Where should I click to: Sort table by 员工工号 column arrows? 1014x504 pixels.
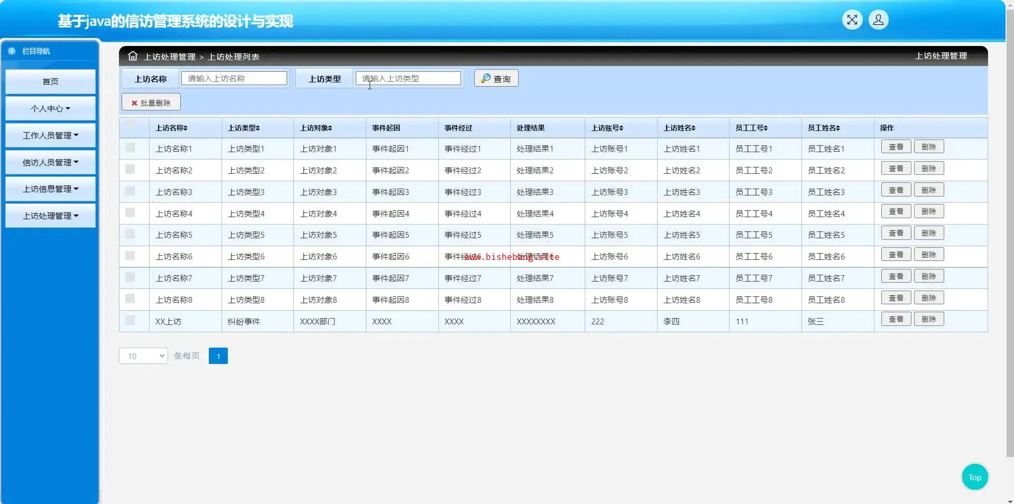[x=766, y=128]
